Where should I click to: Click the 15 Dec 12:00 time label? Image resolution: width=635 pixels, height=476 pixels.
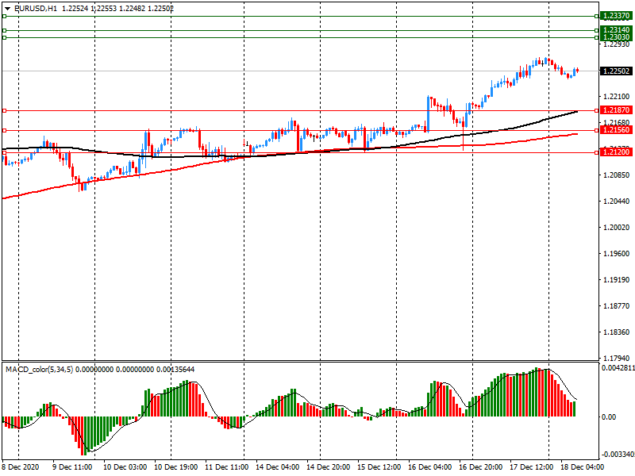(x=379, y=467)
